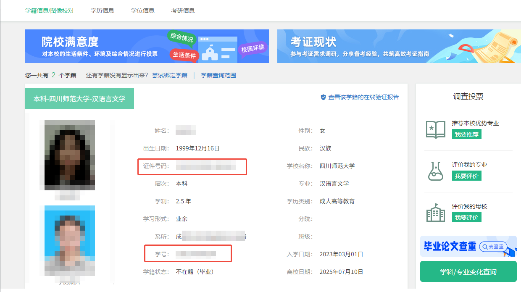Switch to the 学位信息 tab
The height and width of the screenshot is (292, 521).
(142, 11)
